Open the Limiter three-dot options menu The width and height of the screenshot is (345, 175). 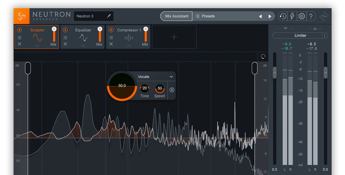[x=325, y=35]
